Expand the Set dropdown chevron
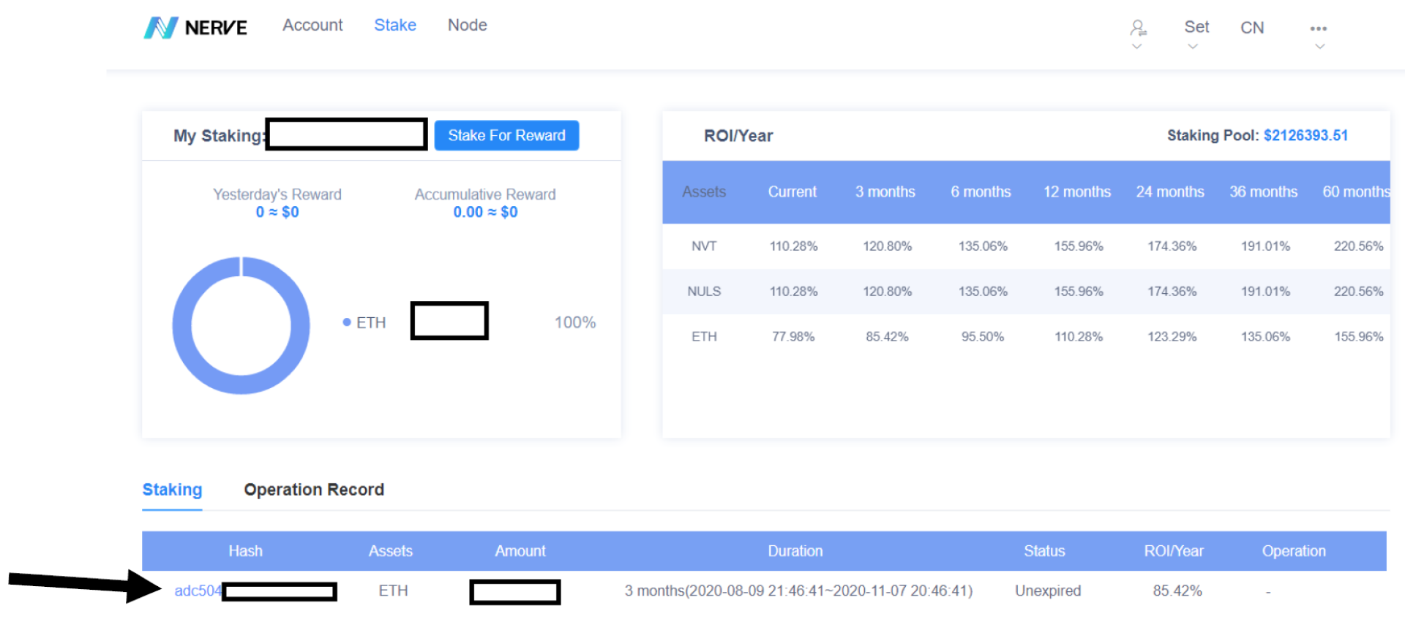Image resolution: width=1405 pixels, height=630 pixels. [1193, 47]
